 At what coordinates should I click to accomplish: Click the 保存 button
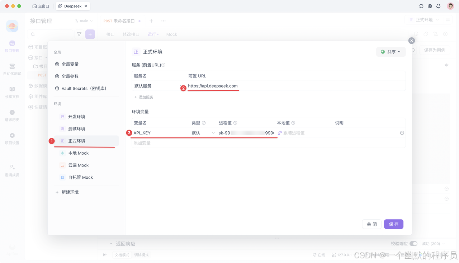point(394,224)
